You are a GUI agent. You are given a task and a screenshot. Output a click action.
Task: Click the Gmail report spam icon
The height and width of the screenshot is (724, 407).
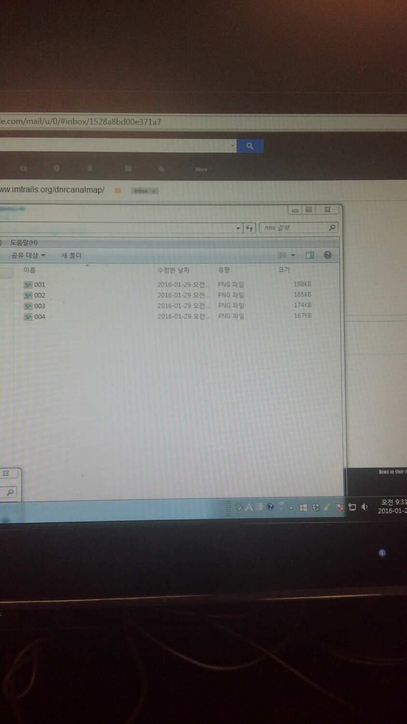coord(56,168)
